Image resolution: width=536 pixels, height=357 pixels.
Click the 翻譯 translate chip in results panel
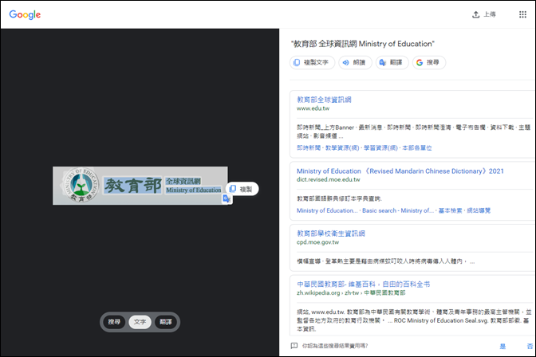pos(392,62)
